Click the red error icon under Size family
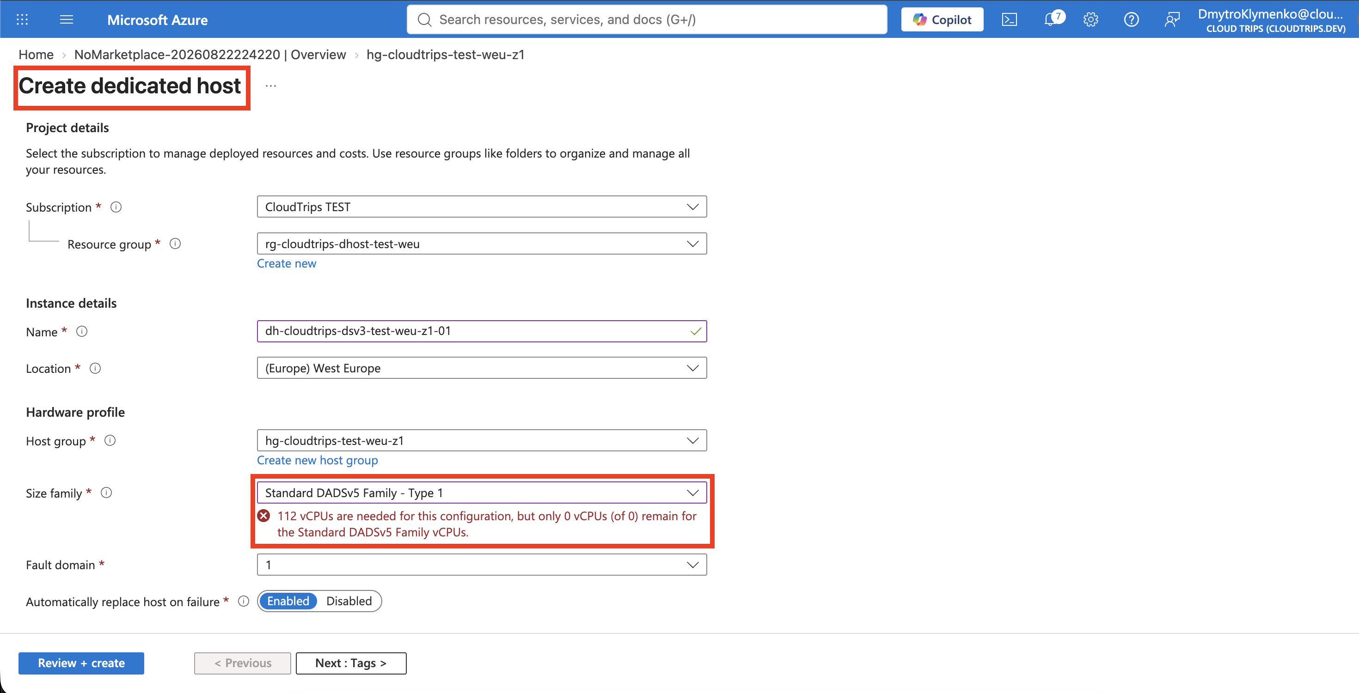 click(264, 516)
